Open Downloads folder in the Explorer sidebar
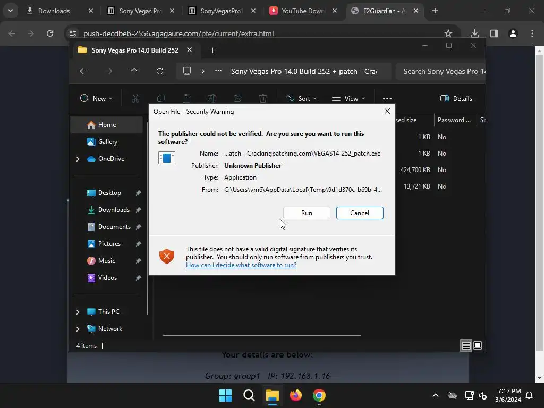 [114, 210]
